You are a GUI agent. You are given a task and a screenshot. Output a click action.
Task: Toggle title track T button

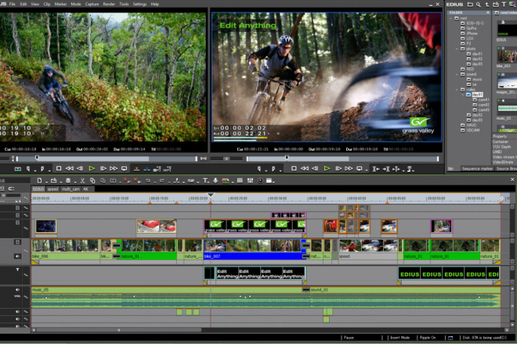17,270
